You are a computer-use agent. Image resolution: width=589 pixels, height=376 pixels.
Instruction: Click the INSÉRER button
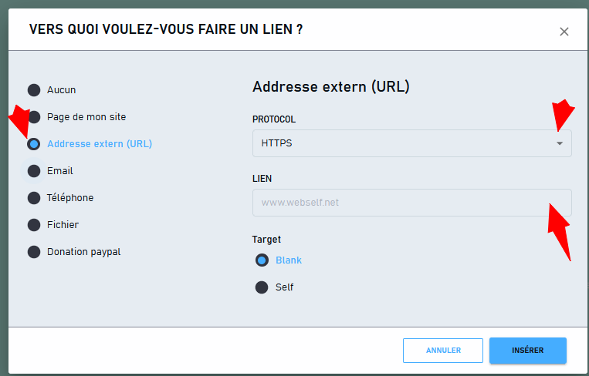(528, 351)
